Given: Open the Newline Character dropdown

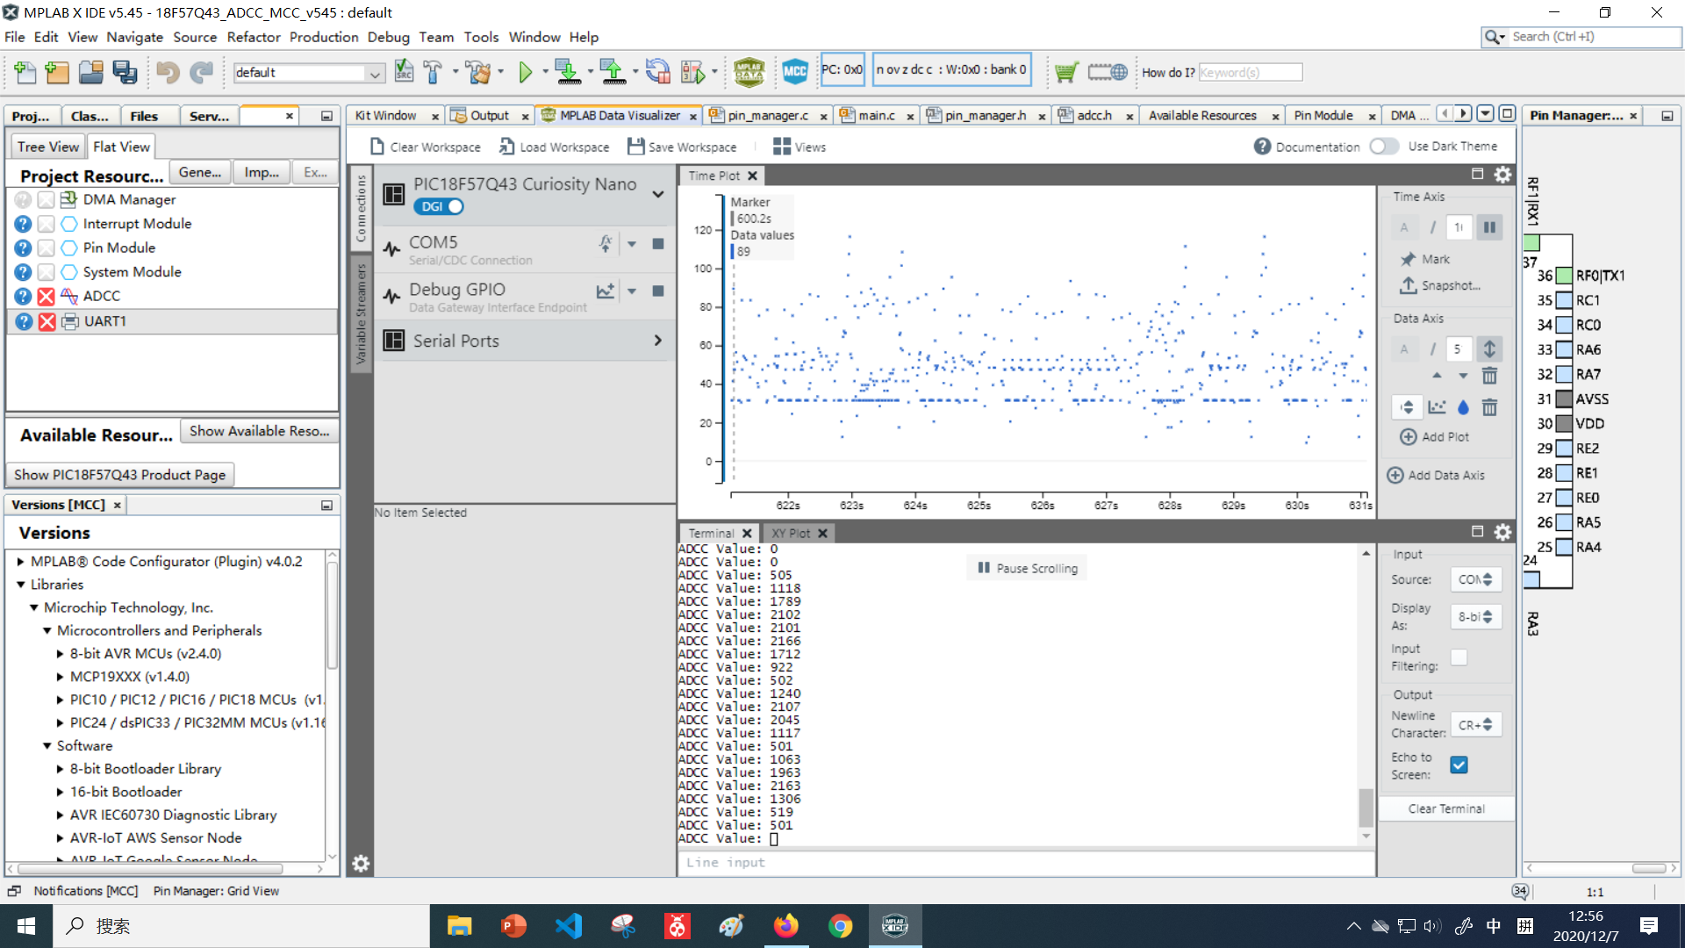Looking at the screenshot, I should [1475, 725].
